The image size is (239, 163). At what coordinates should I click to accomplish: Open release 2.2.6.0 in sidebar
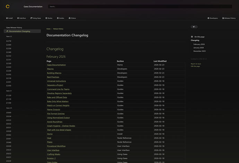point(9,45)
